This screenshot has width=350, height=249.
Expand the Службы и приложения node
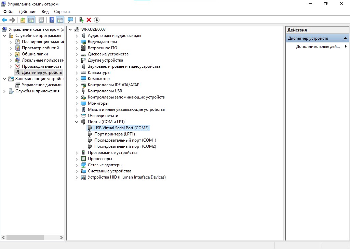4,91
